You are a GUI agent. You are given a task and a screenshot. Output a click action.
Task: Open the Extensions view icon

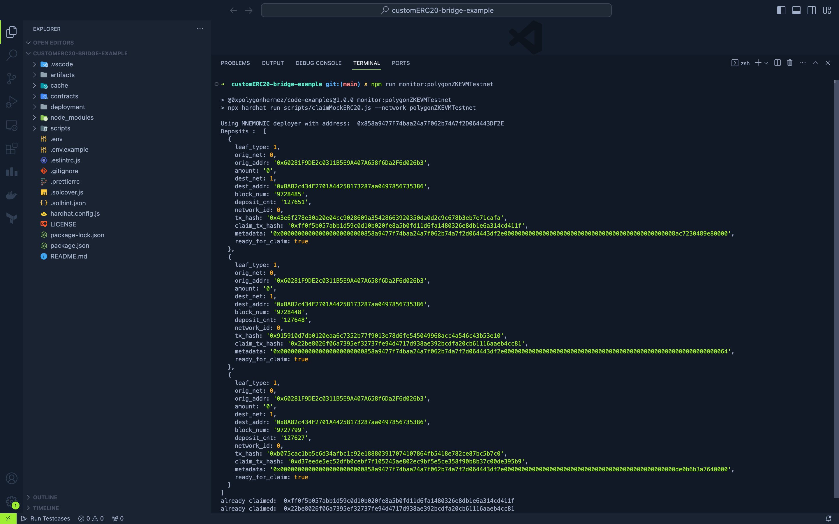(x=11, y=149)
